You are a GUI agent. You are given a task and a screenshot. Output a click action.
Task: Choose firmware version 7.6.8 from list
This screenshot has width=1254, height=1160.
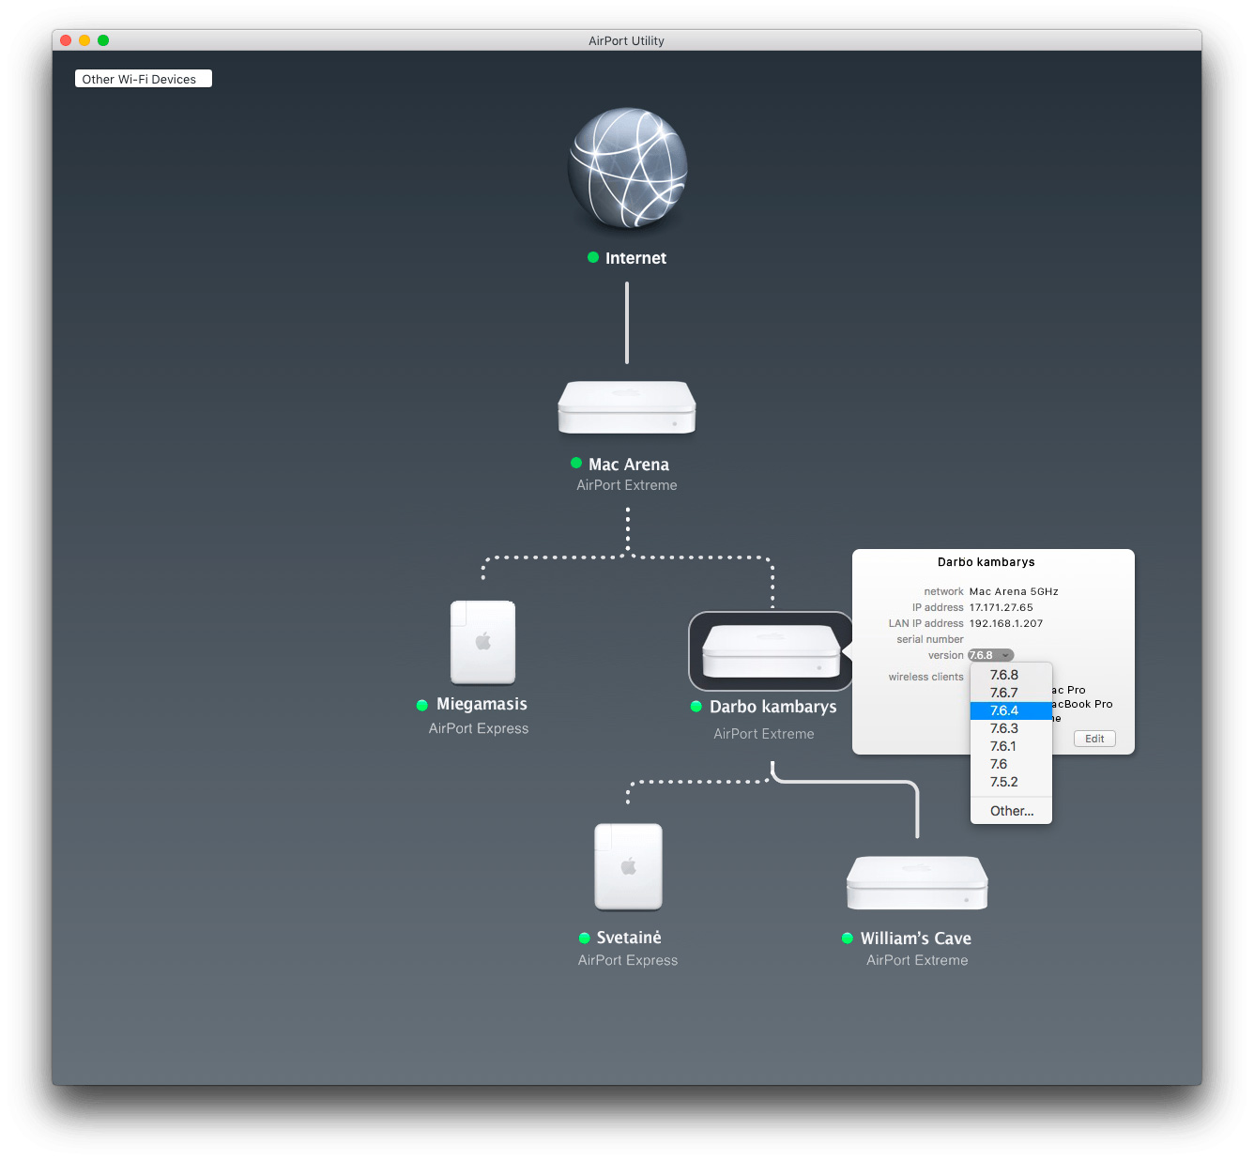pos(1011,675)
